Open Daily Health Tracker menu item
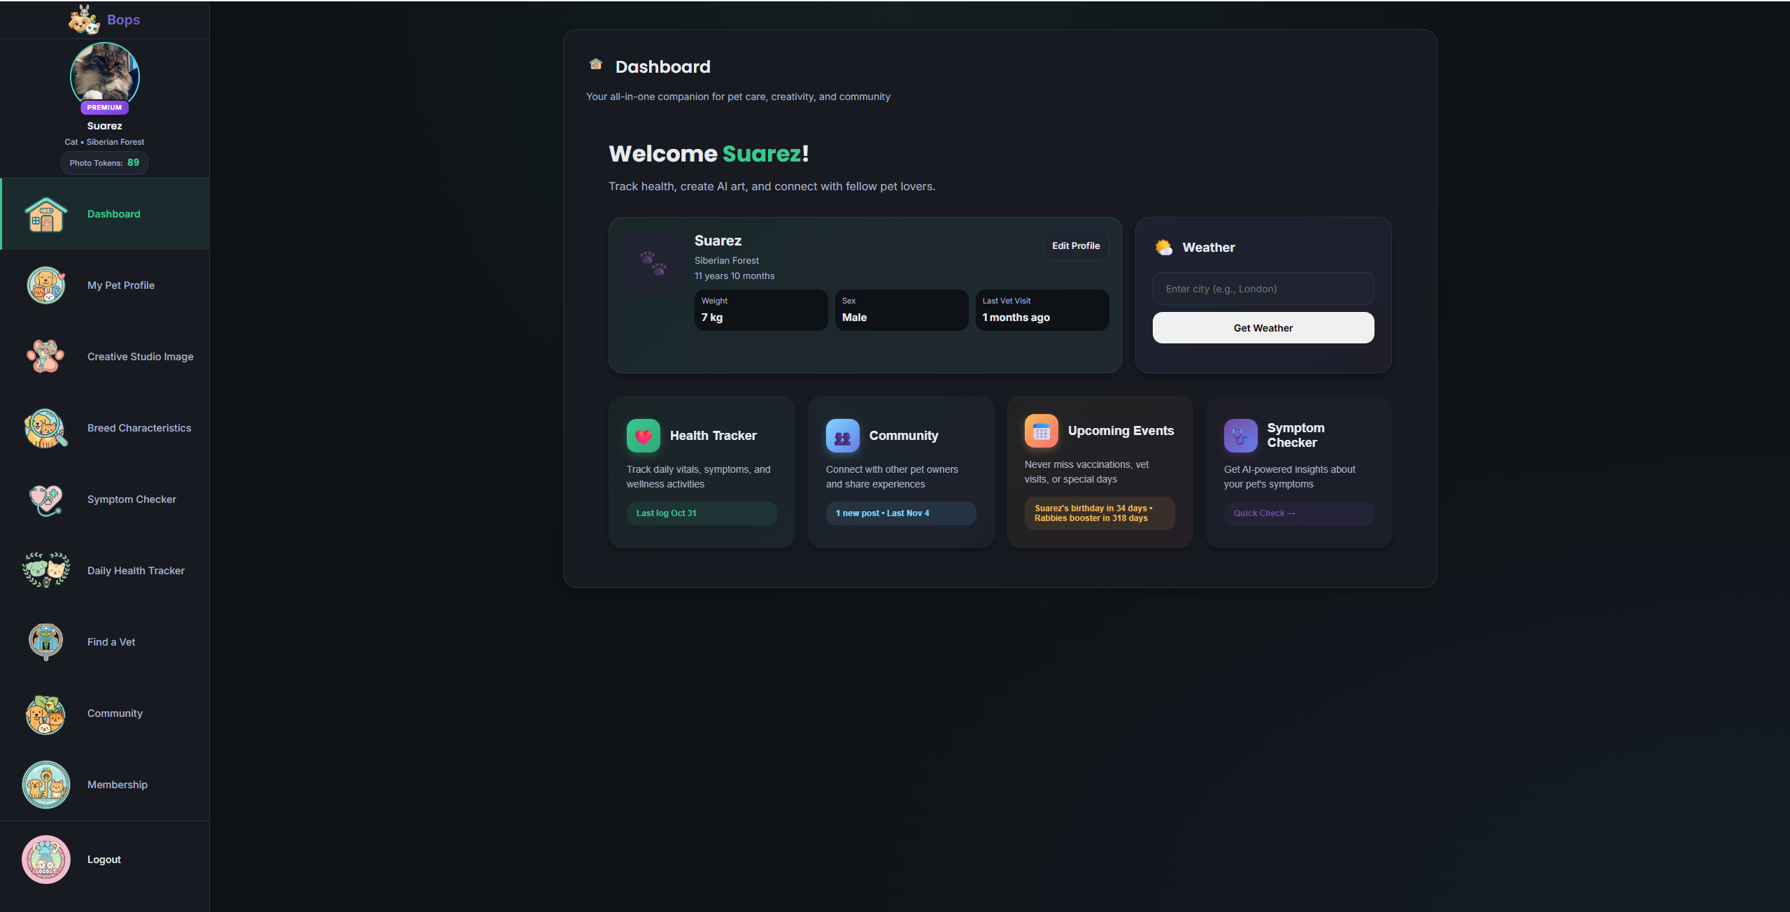 [x=136, y=571]
